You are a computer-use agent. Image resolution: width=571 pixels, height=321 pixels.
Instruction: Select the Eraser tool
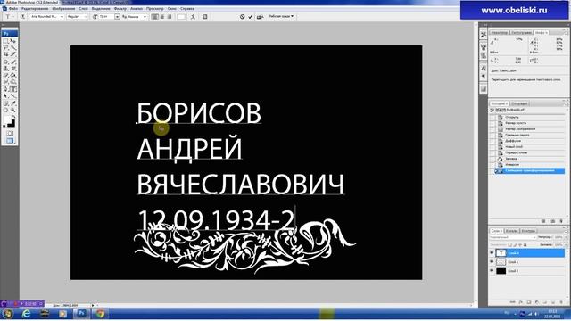(x=6, y=75)
